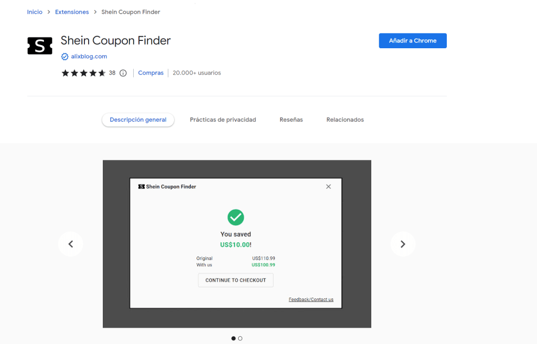537x344 pixels.
Task: Click the small S logo in popup header
Action: pyautogui.click(x=141, y=187)
